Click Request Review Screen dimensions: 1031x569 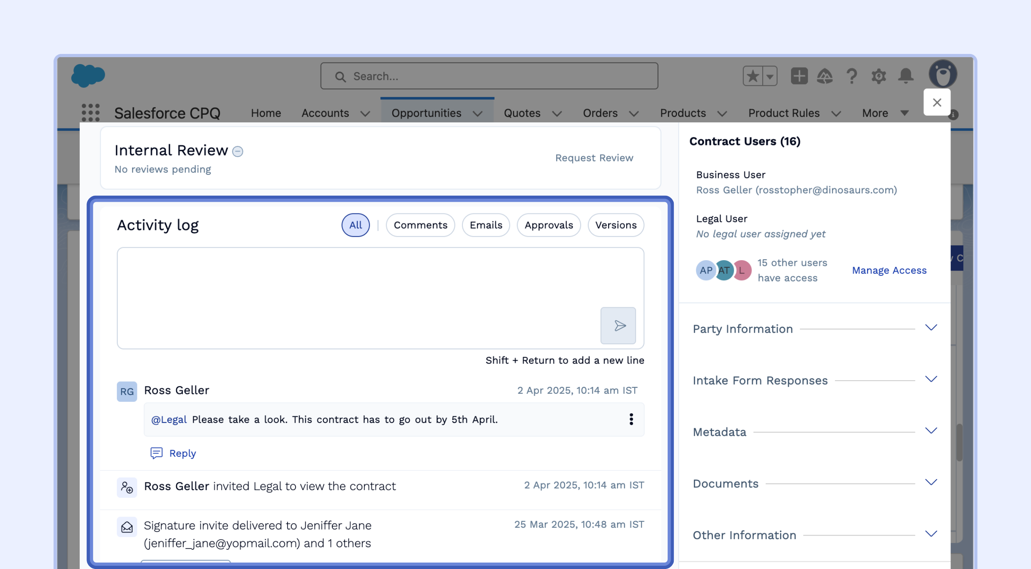pos(594,158)
